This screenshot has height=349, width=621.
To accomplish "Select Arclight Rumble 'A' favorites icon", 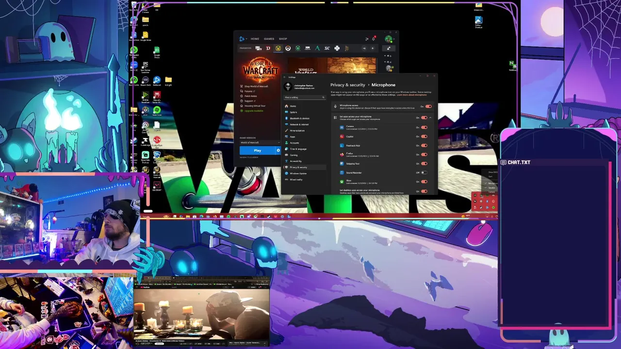I will tap(317, 48).
